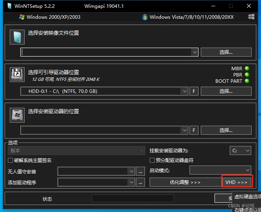This screenshot has height=212, width=261.
Task: Click the 选择安装映像文件位置 heading
Action: pos(54,33)
